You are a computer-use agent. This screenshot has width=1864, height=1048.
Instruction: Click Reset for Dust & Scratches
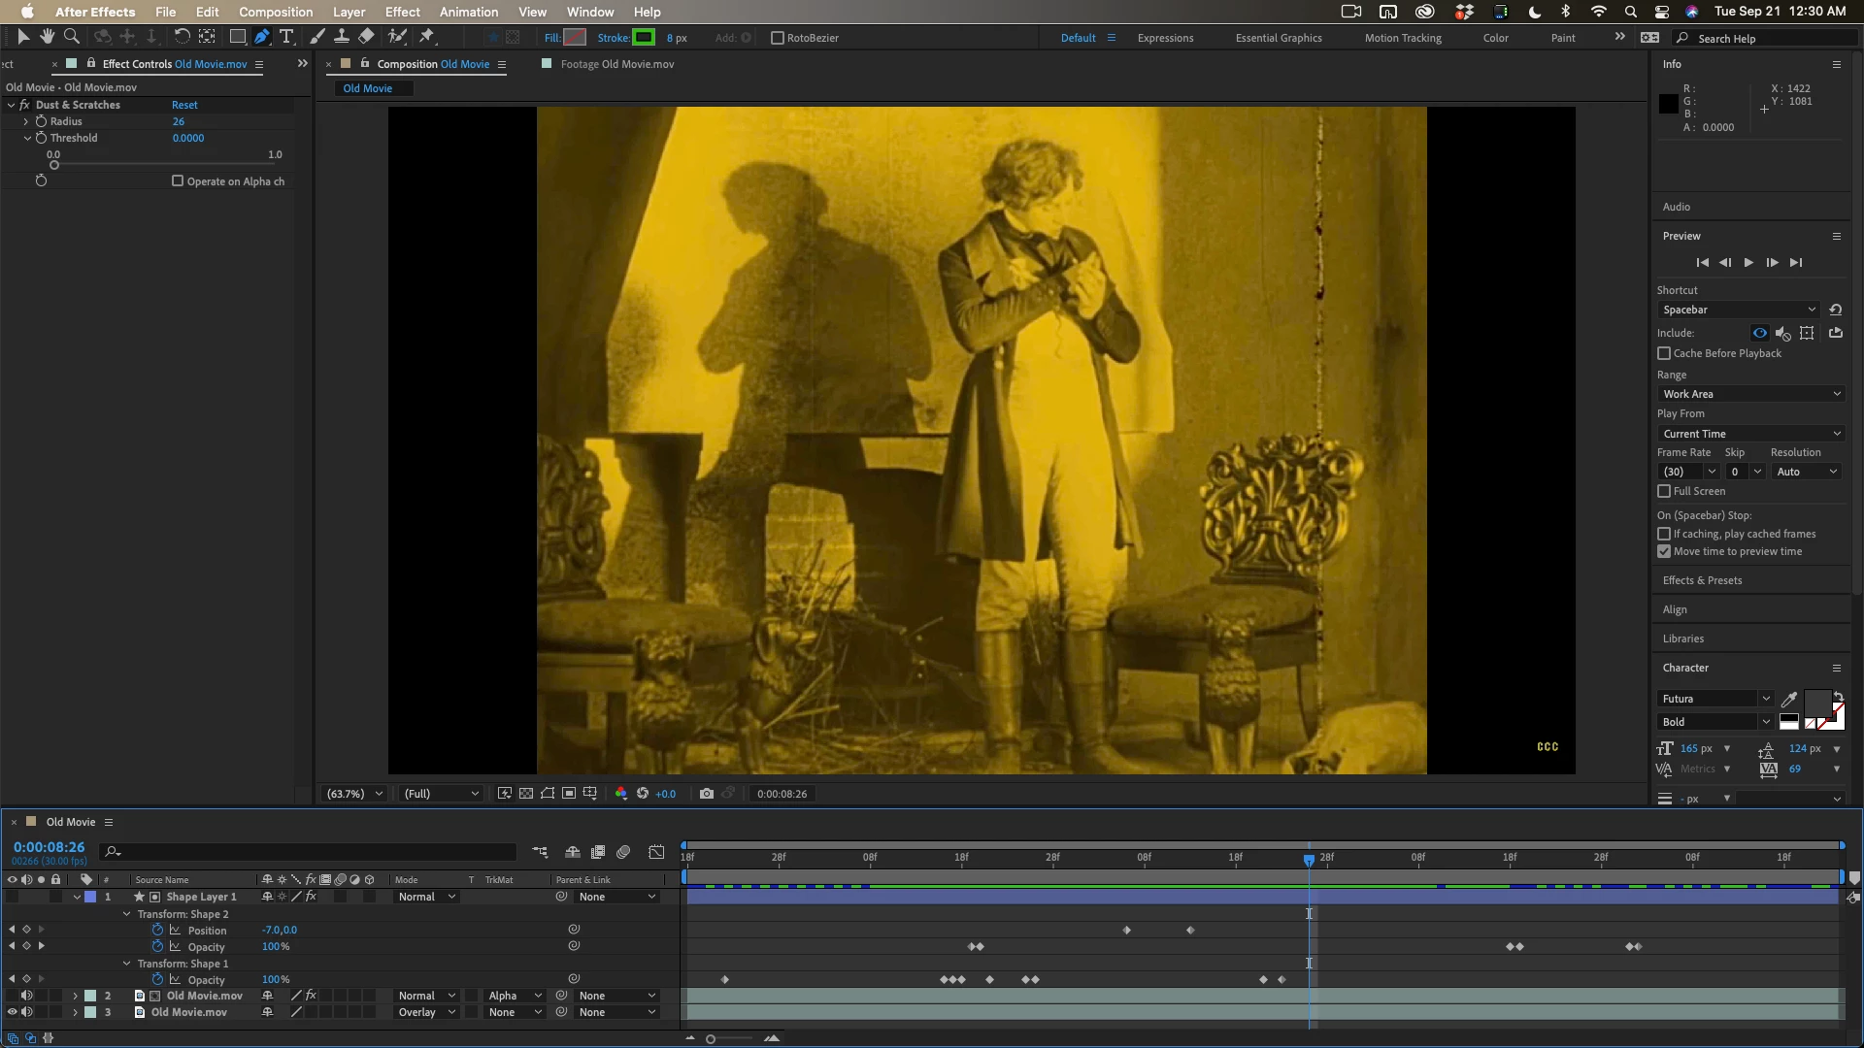click(184, 105)
